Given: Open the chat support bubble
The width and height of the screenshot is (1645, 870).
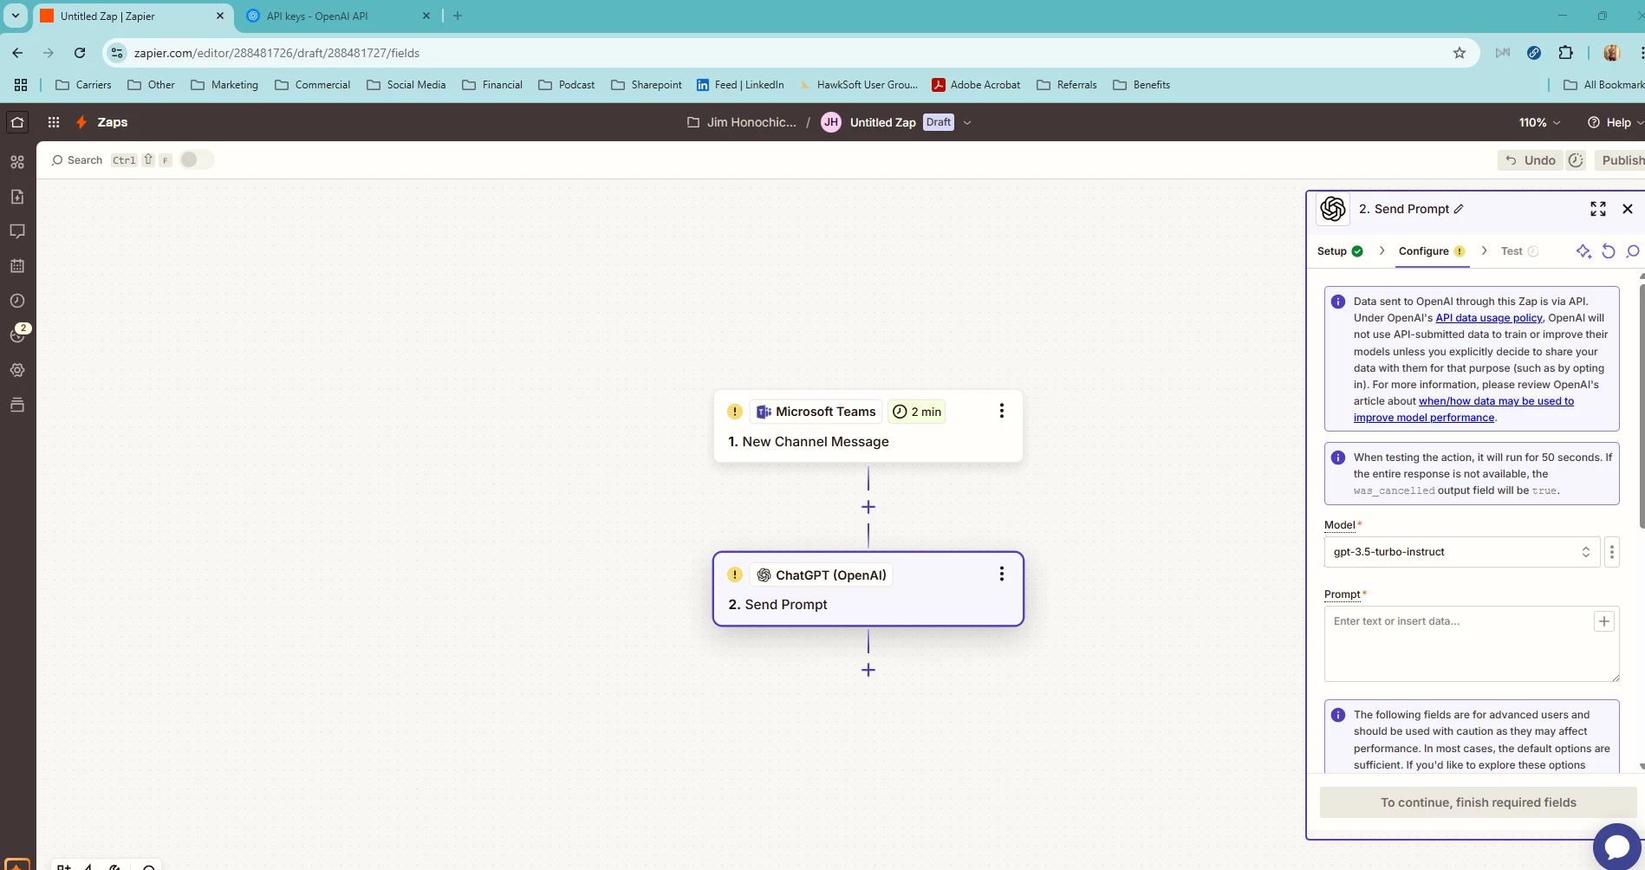Looking at the screenshot, I should click(x=1617, y=847).
